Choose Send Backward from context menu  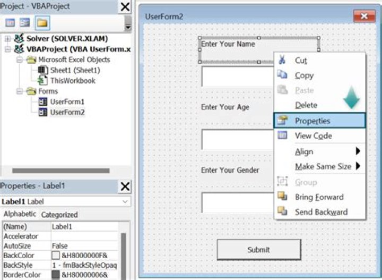(319, 212)
